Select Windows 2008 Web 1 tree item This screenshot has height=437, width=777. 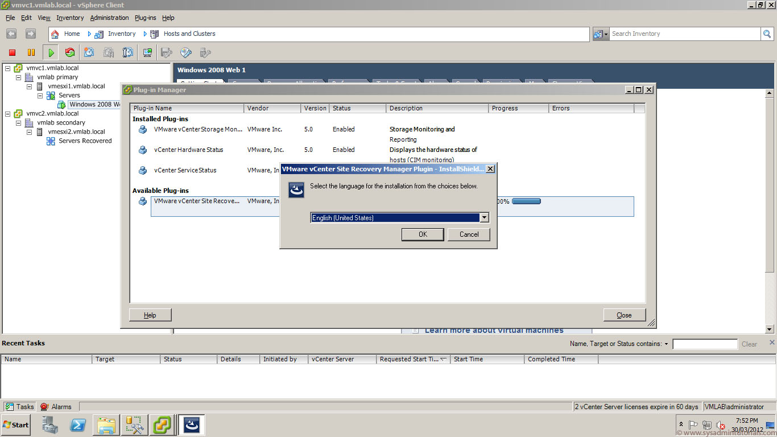coord(94,105)
